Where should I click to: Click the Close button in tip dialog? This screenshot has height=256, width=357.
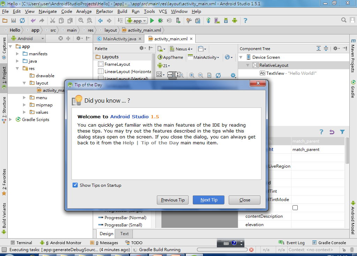[244, 200]
